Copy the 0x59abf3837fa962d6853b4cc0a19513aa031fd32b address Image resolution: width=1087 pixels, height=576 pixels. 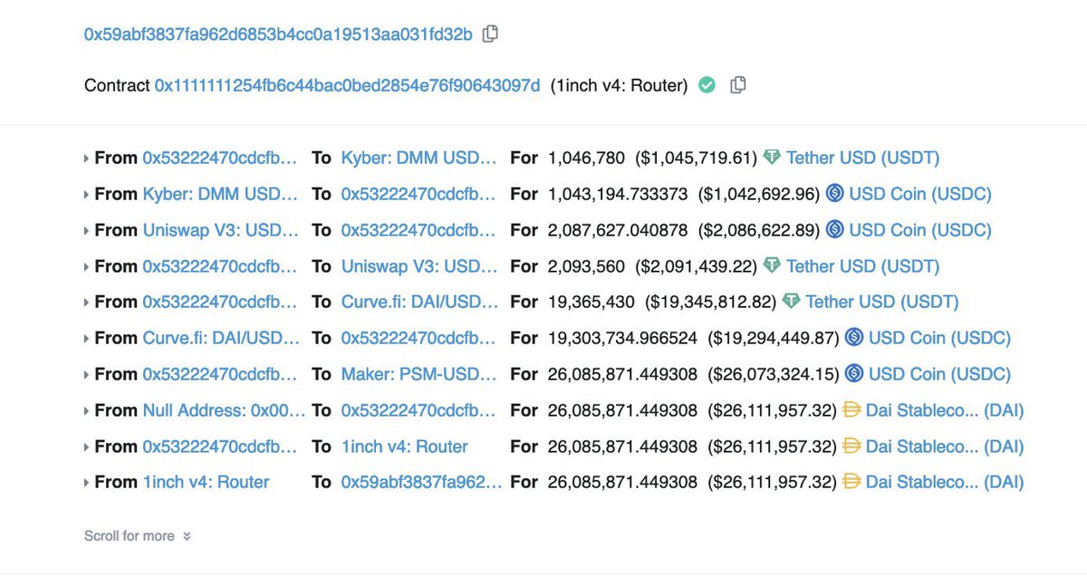pos(490,34)
